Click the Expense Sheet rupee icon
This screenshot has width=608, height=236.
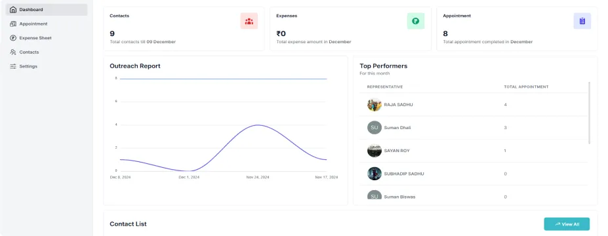pos(13,38)
